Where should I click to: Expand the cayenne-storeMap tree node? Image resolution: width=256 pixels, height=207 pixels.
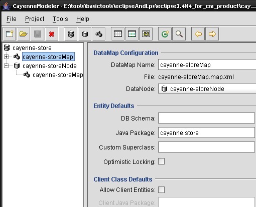pyautogui.click(x=6, y=57)
